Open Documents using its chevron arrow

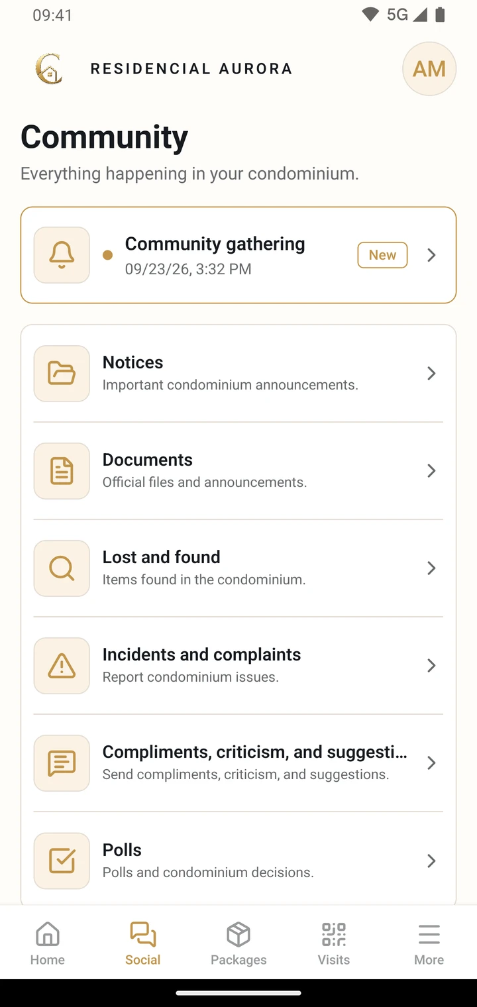[x=431, y=471]
